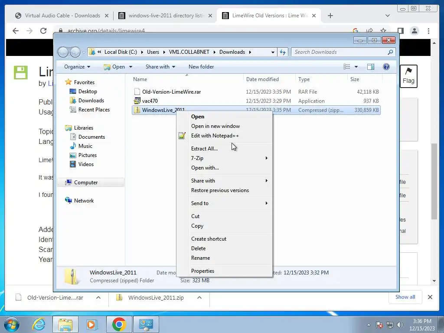444x333 pixels.
Task: Select Downloads in Favorites
Action: pyautogui.click(x=91, y=101)
